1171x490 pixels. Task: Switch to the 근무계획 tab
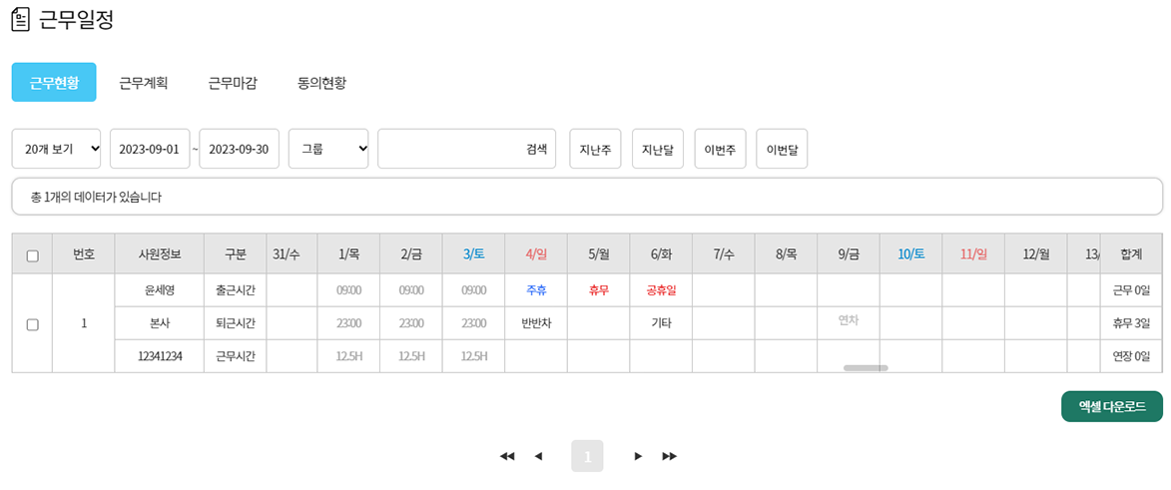[144, 83]
